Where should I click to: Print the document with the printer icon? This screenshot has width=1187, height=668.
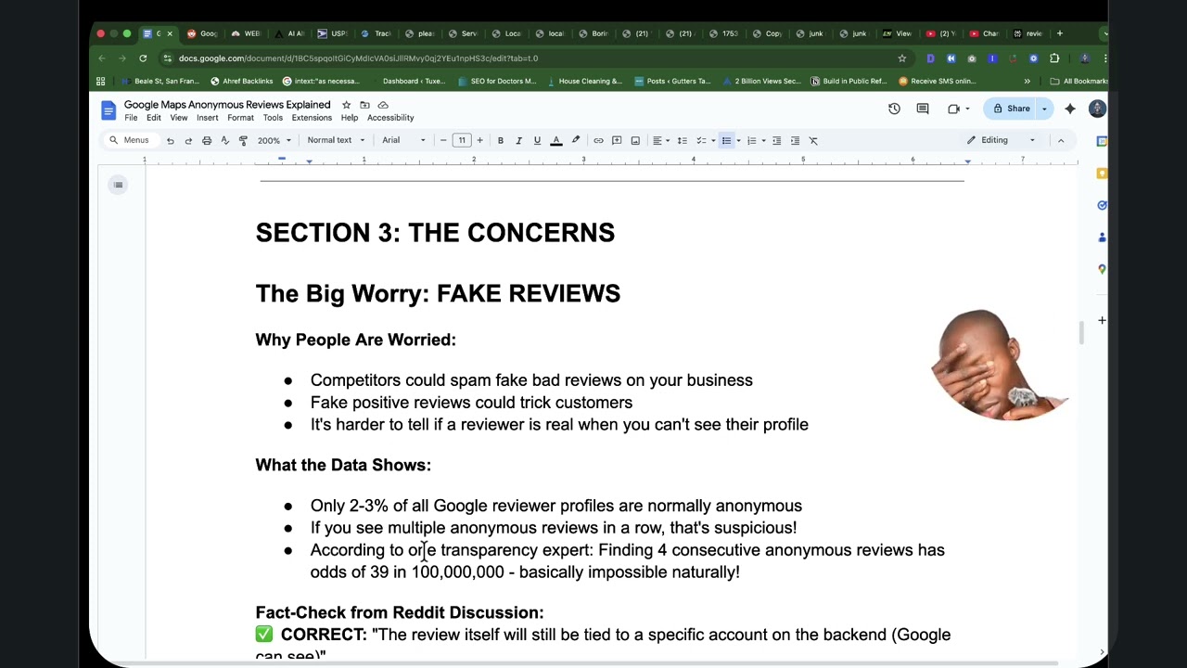click(x=206, y=140)
